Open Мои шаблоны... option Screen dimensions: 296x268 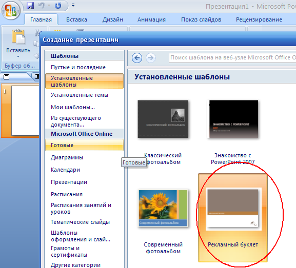pos(84,107)
